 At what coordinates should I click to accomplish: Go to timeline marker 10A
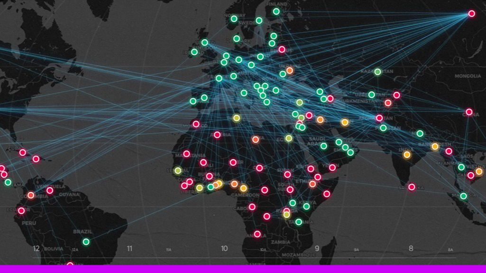263,250
